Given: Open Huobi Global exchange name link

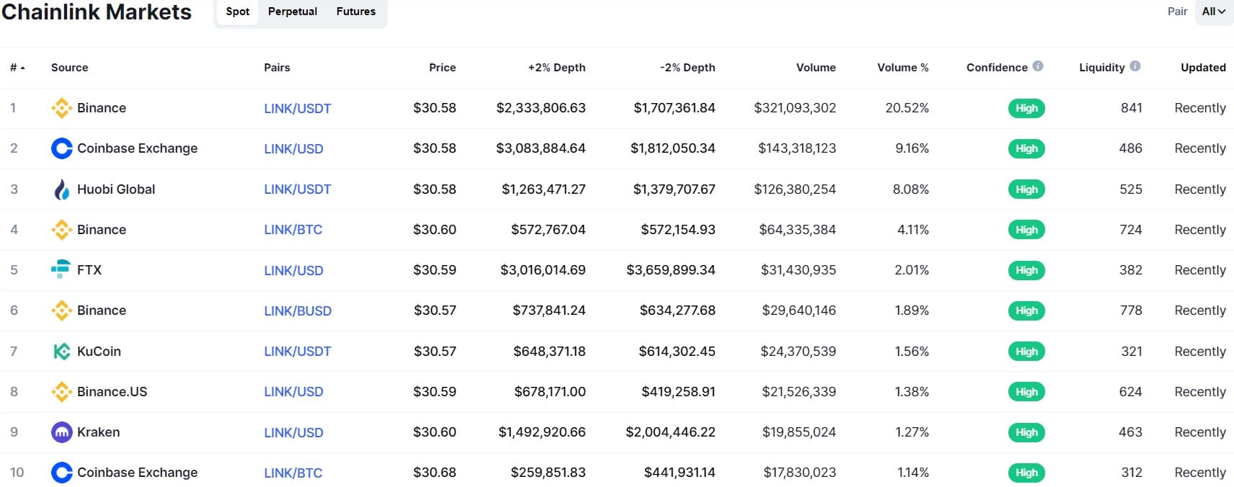Looking at the screenshot, I should (116, 189).
